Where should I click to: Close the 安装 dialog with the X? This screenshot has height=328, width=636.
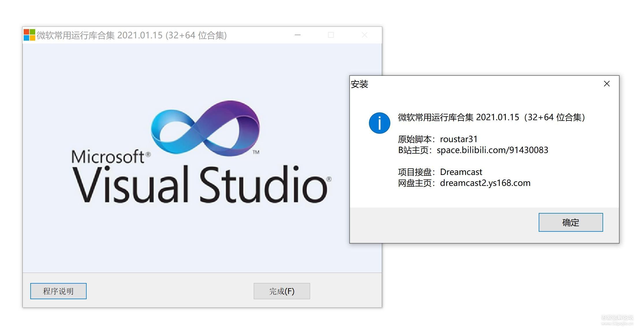click(x=607, y=84)
